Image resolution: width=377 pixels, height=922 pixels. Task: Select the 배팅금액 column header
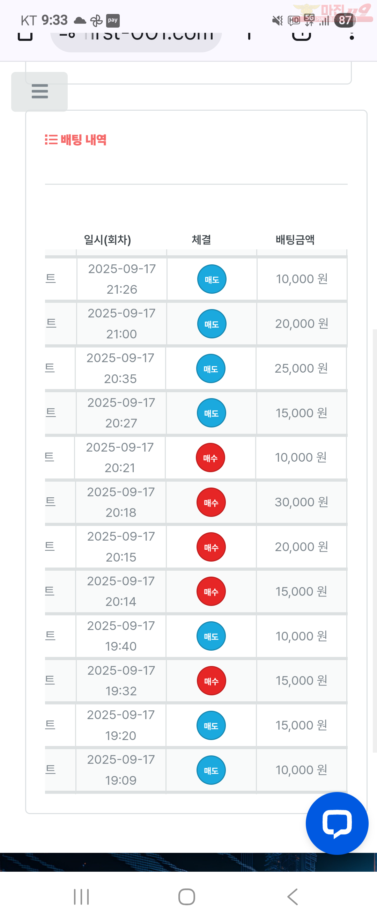[x=295, y=240]
